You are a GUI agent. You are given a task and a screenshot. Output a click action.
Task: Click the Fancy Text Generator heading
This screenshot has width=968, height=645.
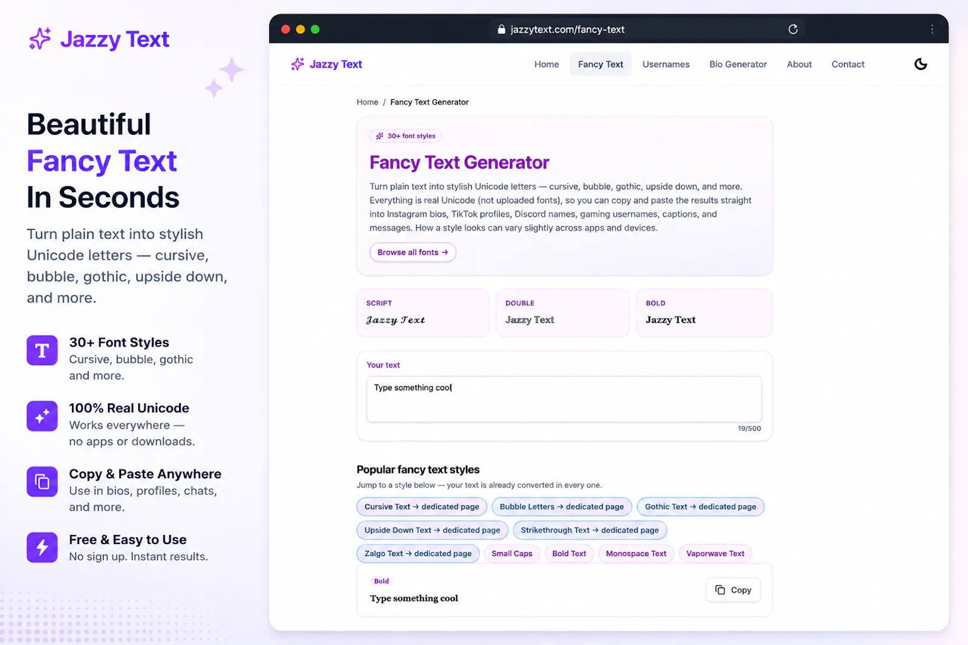pyautogui.click(x=459, y=163)
